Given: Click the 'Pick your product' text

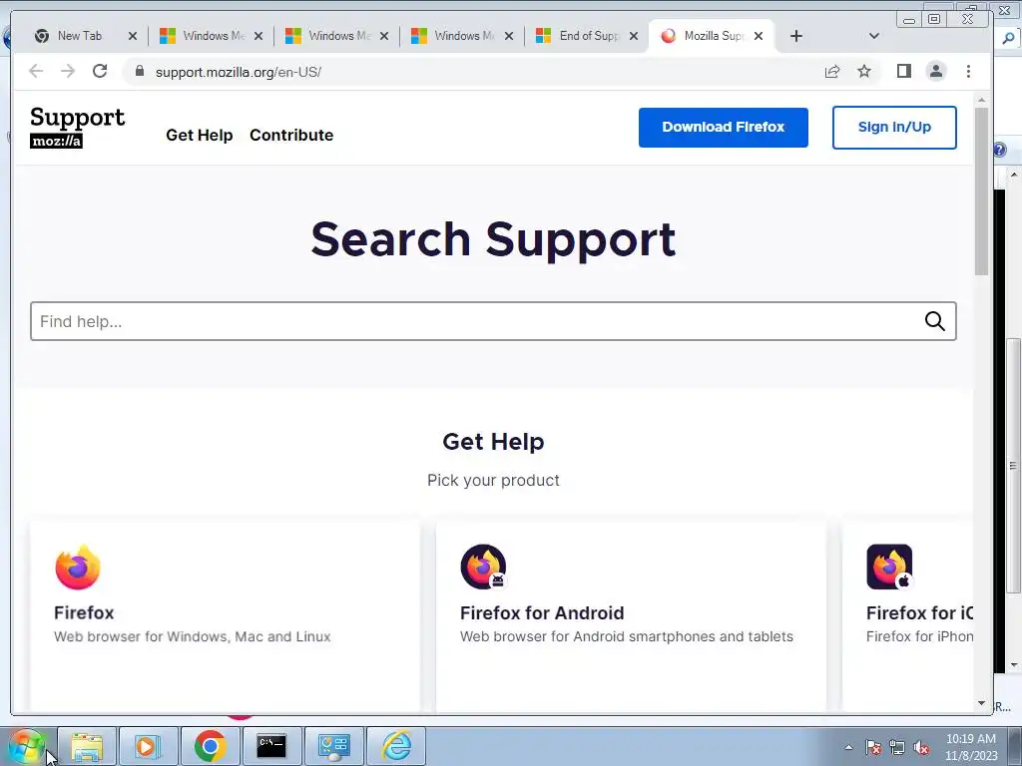Looking at the screenshot, I should point(493,480).
